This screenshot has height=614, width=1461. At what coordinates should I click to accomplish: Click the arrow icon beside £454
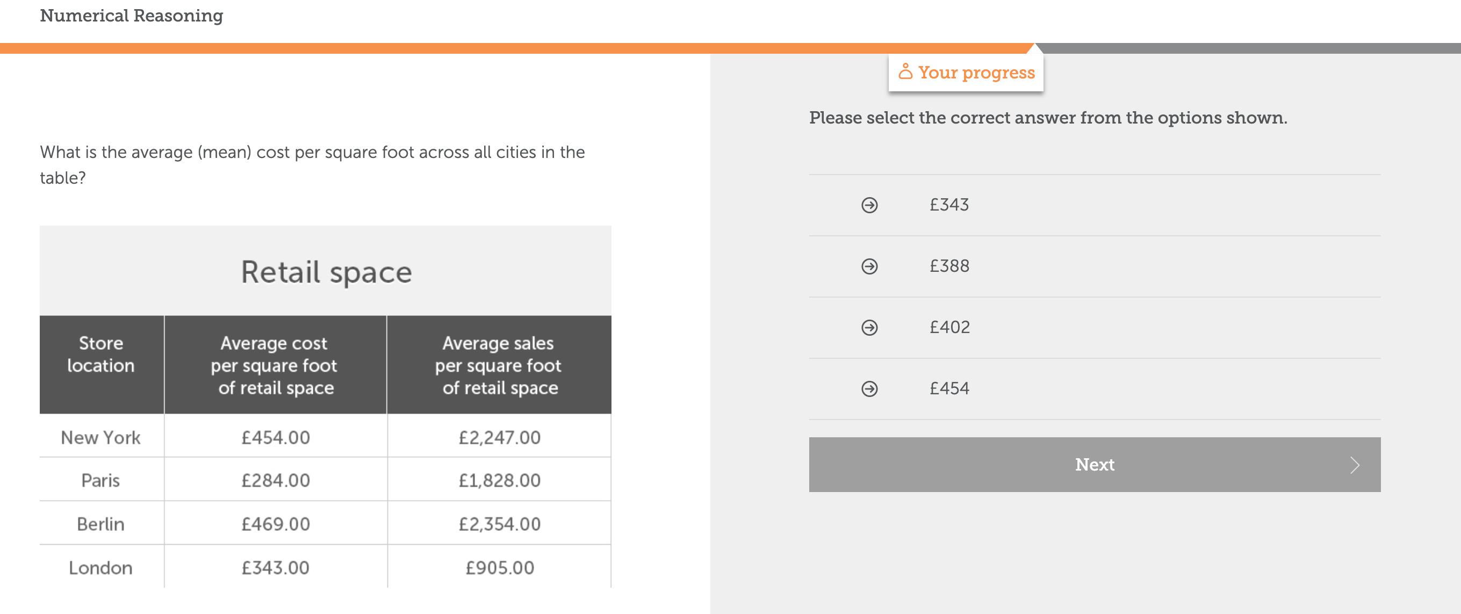tap(870, 388)
